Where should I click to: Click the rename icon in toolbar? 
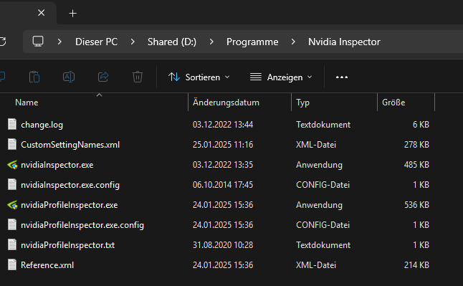coord(69,77)
